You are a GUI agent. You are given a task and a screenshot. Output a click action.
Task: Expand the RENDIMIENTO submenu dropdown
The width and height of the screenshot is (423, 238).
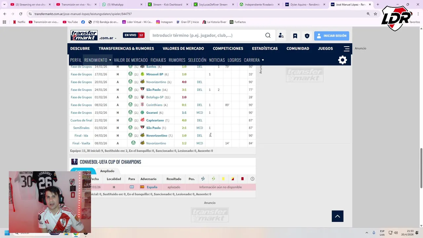[110, 60]
